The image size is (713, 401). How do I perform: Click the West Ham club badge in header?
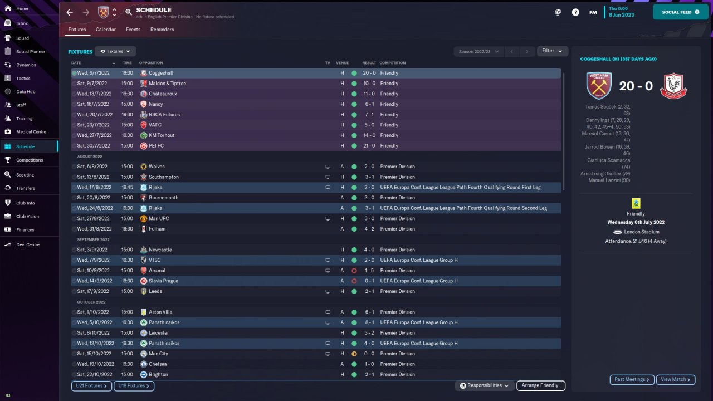[x=104, y=12]
